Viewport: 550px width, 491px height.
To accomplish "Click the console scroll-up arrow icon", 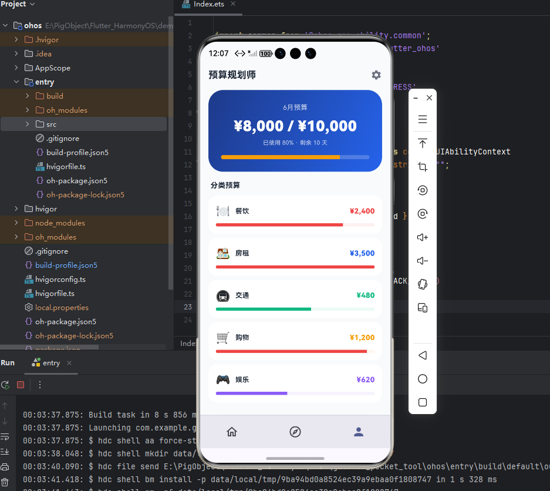I will tap(5, 406).
